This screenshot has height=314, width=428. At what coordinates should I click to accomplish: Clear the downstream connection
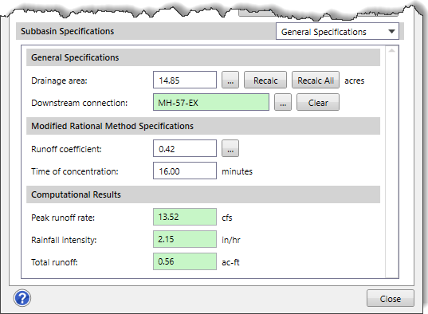[x=318, y=102]
